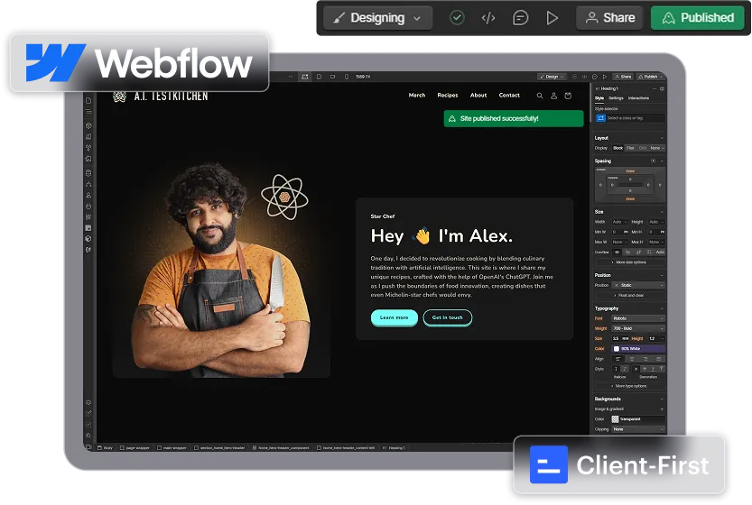Open the Font Roboto dropdown

[639, 318]
